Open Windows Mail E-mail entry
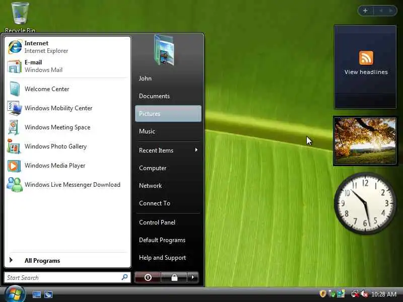The image size is (403, 302). 68,66
